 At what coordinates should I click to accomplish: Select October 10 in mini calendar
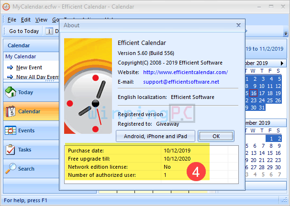262,86
